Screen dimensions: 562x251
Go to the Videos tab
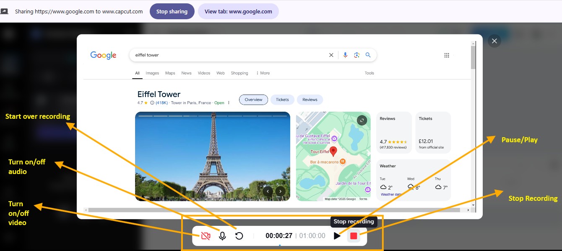(204, 73)
